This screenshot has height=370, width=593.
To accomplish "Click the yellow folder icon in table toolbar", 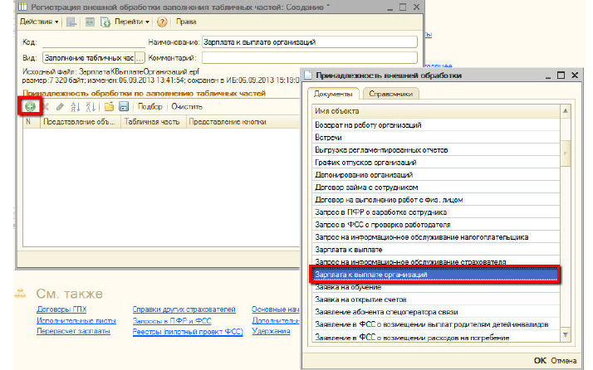I will point(109,107).
